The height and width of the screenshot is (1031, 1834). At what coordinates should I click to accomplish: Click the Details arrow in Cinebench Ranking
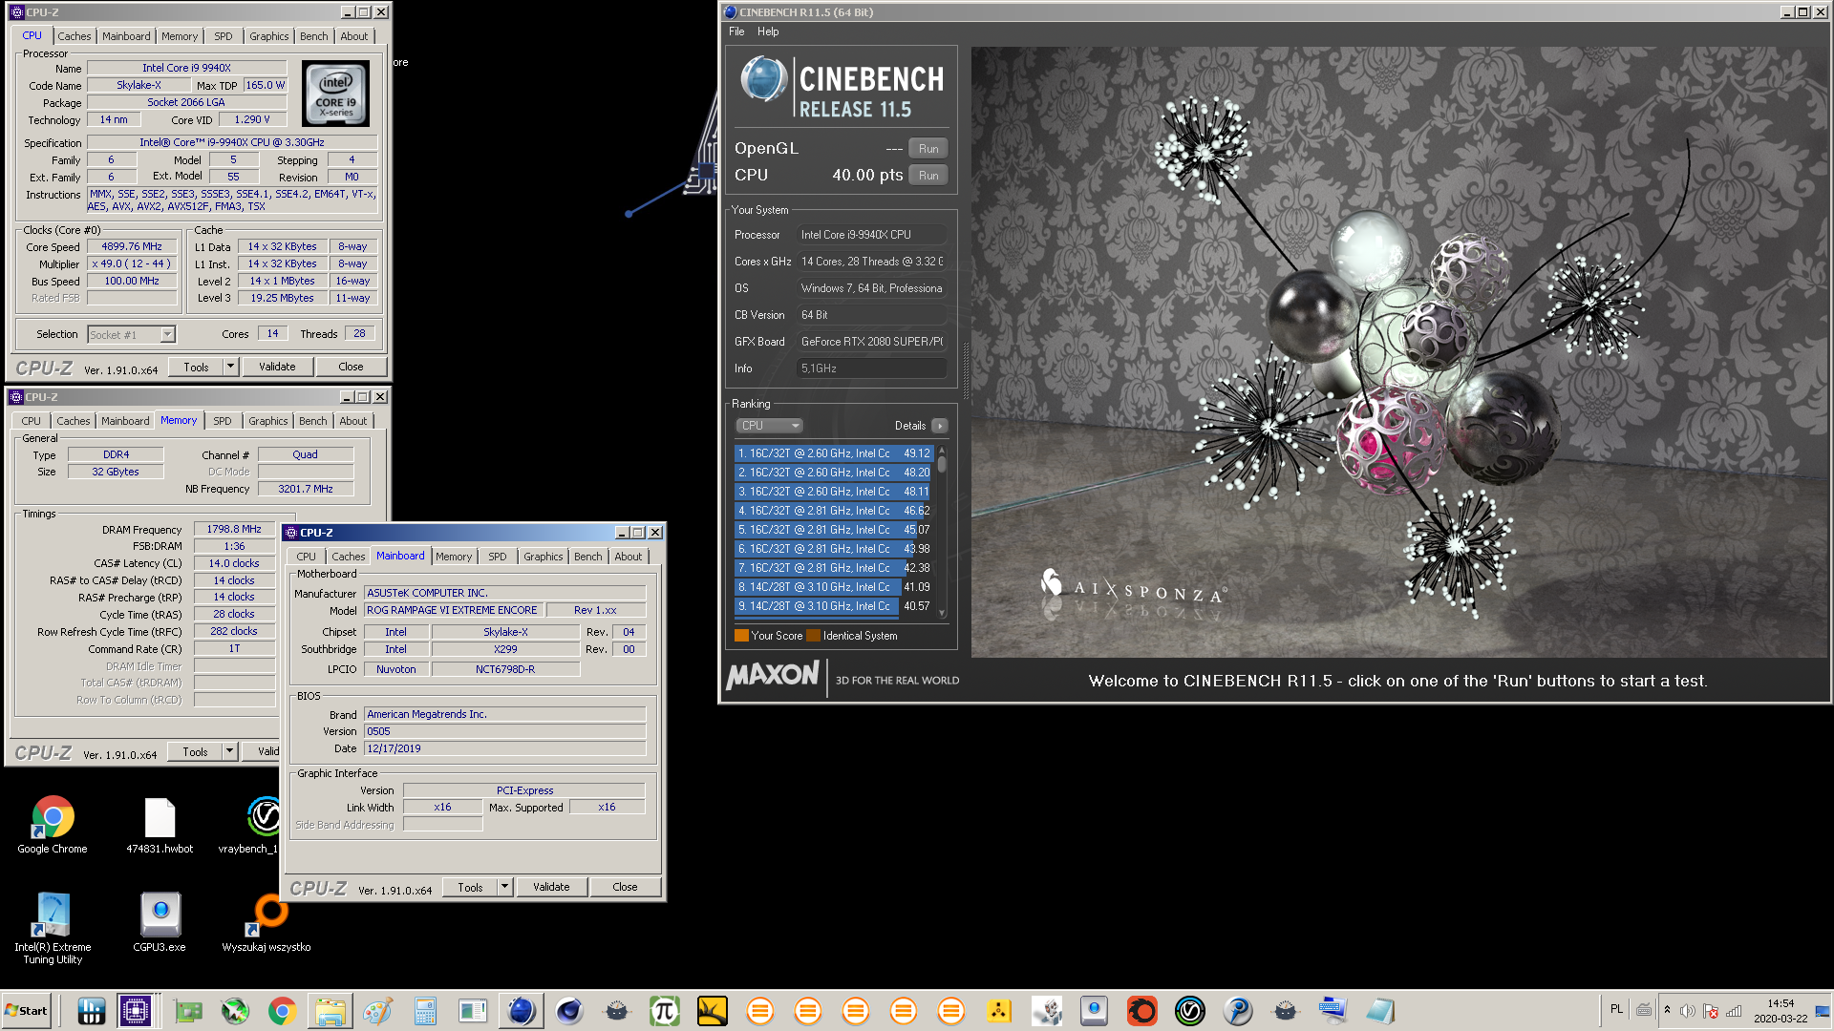click(x=940, y=426)
